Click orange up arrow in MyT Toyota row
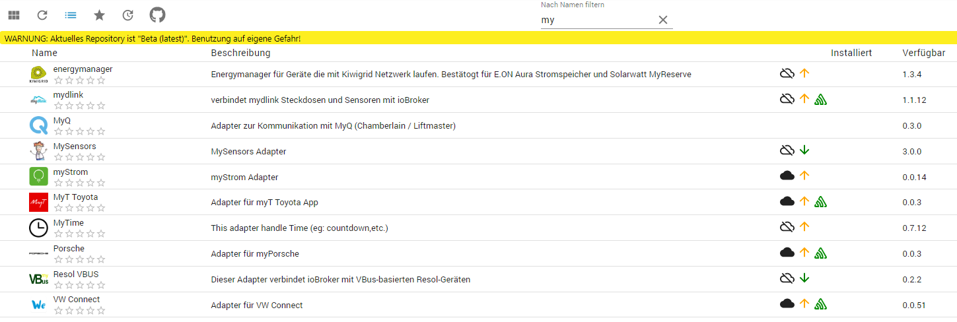This screenshot has height=322, width=957. click(x=804, y=201)
